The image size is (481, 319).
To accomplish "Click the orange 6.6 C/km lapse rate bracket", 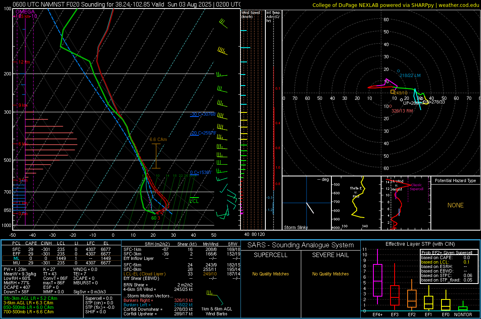I will pos(156,156).
